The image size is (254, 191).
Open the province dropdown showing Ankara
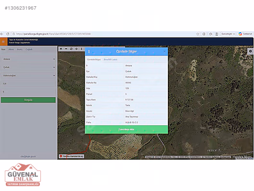[28, 59]
